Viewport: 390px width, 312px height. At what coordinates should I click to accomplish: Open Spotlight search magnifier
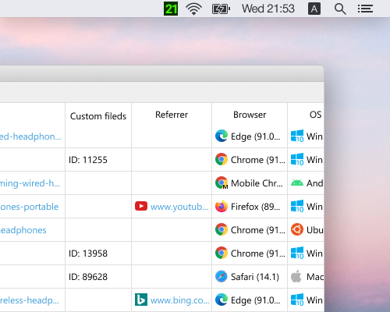click(340, 9)
